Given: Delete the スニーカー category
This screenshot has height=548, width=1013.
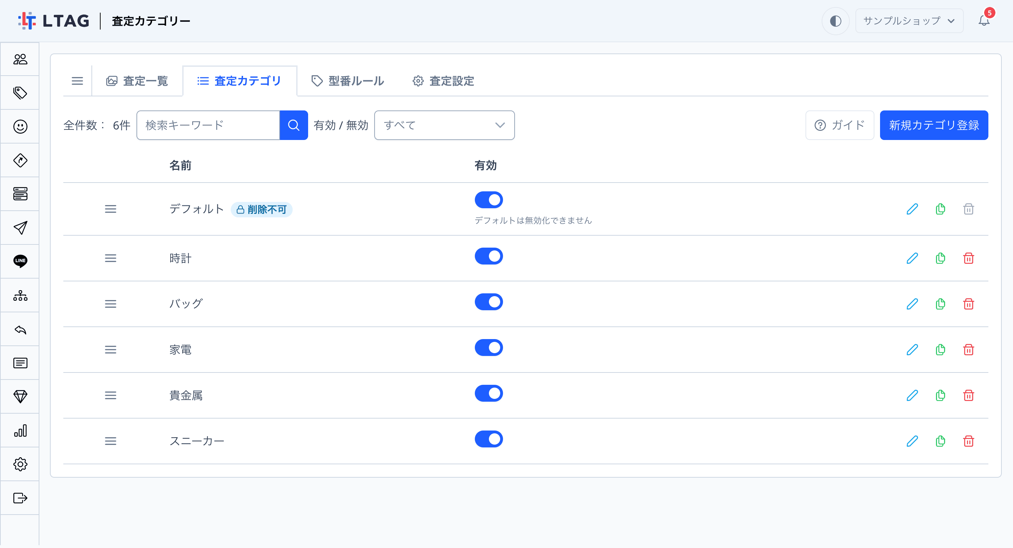Looking at the screenshot, I should click(969, 441).
